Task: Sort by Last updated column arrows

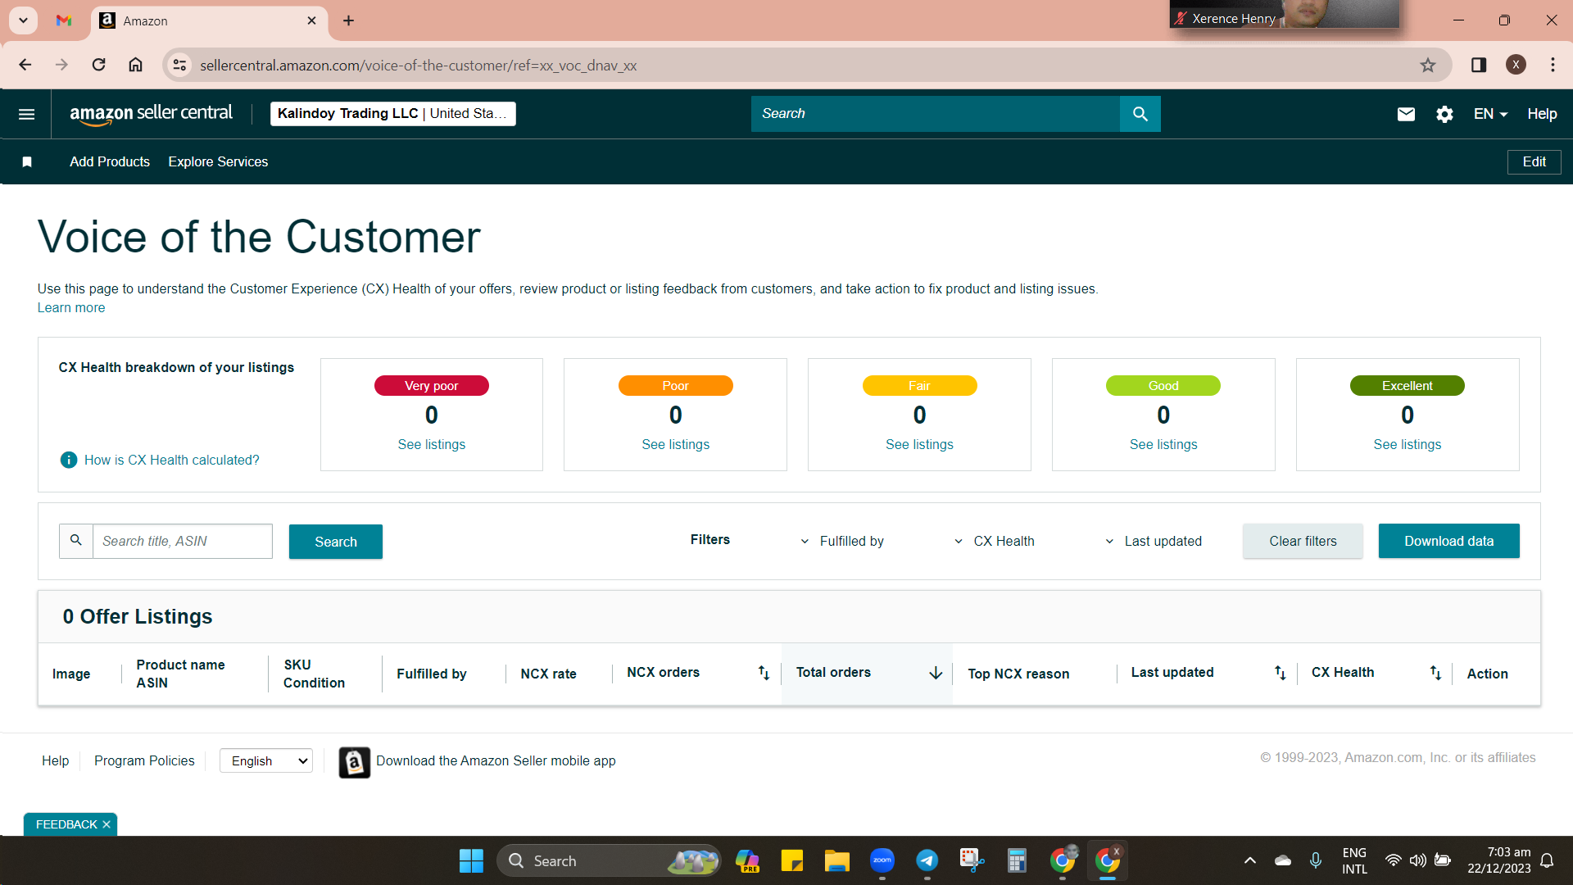Action: (x=1280, y=673)
